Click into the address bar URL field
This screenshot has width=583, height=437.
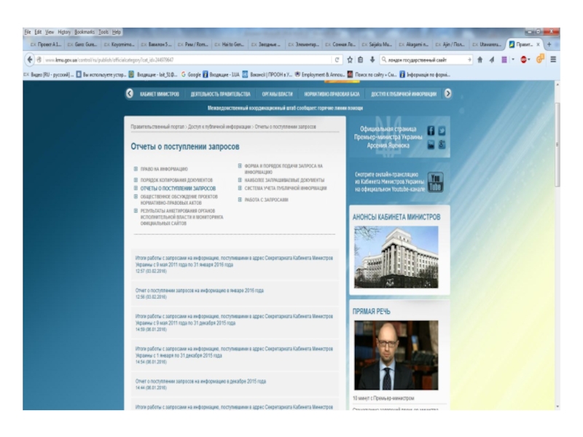coord(186,60)
